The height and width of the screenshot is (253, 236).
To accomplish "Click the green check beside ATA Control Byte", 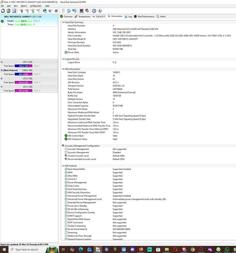I will (66, 136).
